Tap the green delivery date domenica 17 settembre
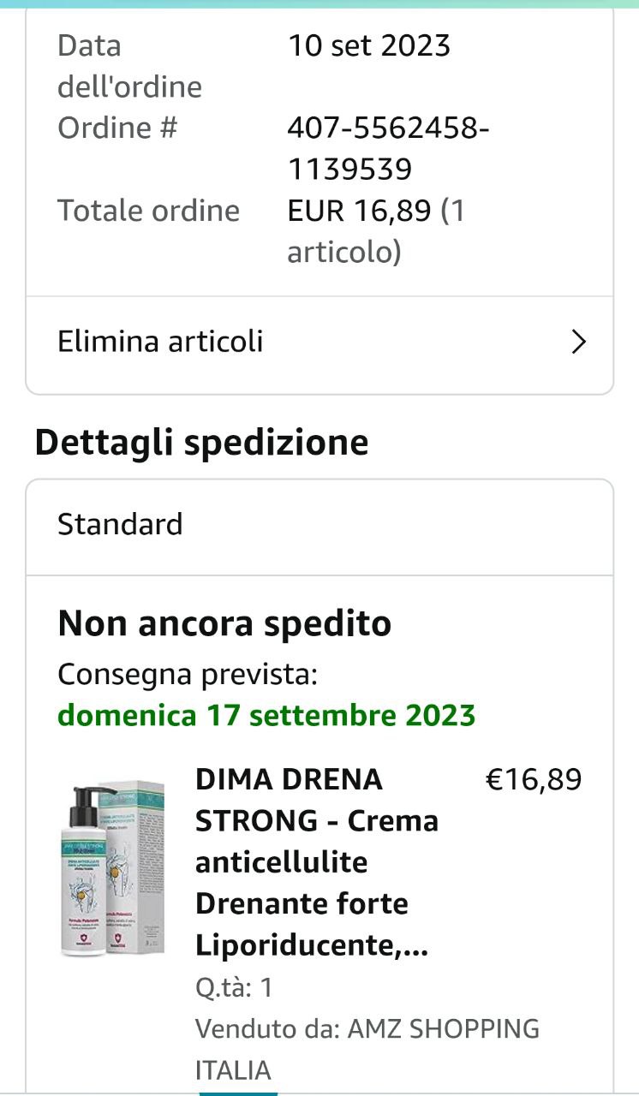This screenshot has height=1096, width=639. [x=266, y=715]
